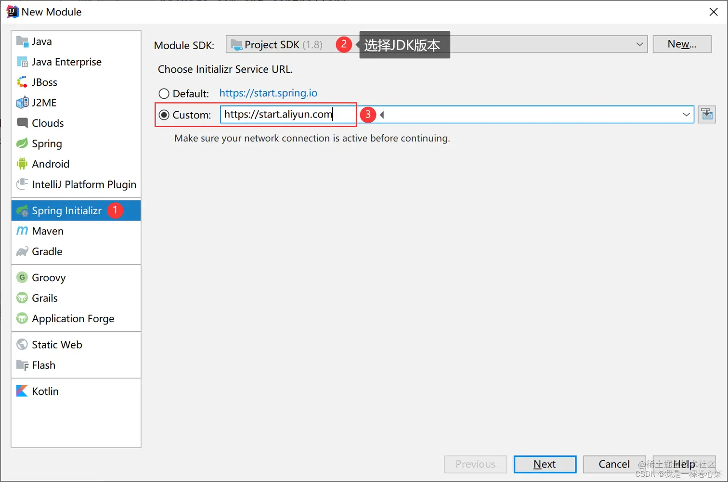The width and height of the screenshot is (728, 482).
Task: Click the Clouds icon
Action: [x=22, y=123]
